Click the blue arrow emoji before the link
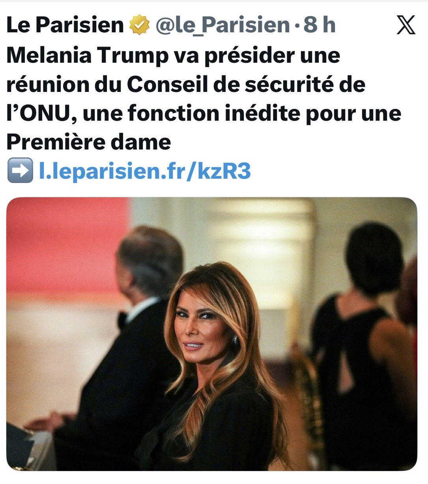Viewport: 428px width, 484px height. pos(19,172)
